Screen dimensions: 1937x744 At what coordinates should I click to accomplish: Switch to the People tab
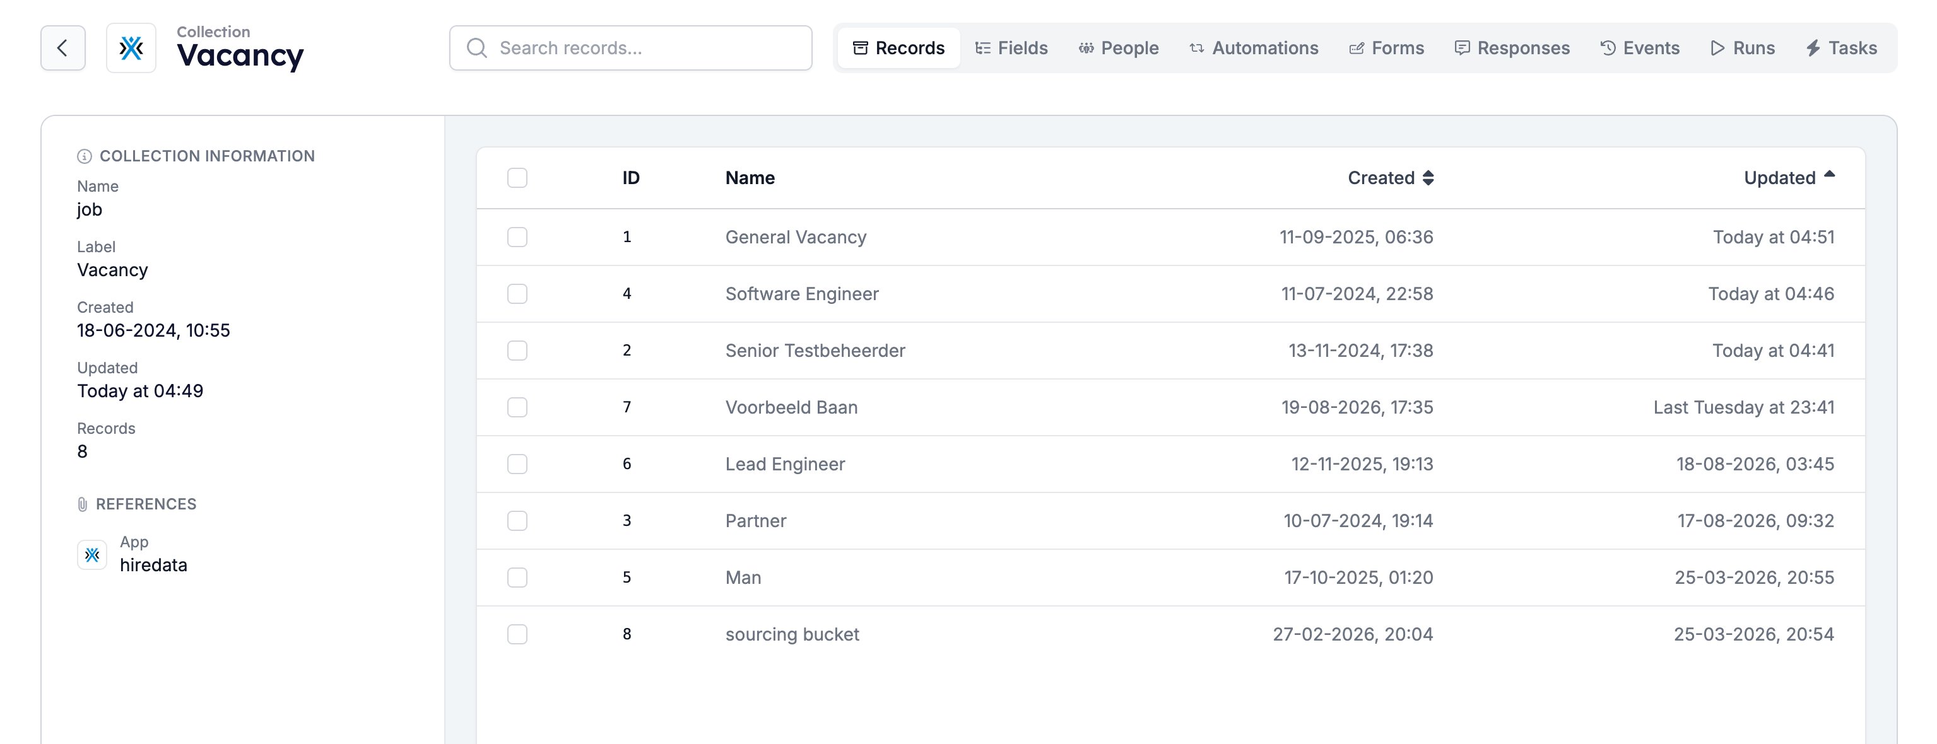[1118, 48]
